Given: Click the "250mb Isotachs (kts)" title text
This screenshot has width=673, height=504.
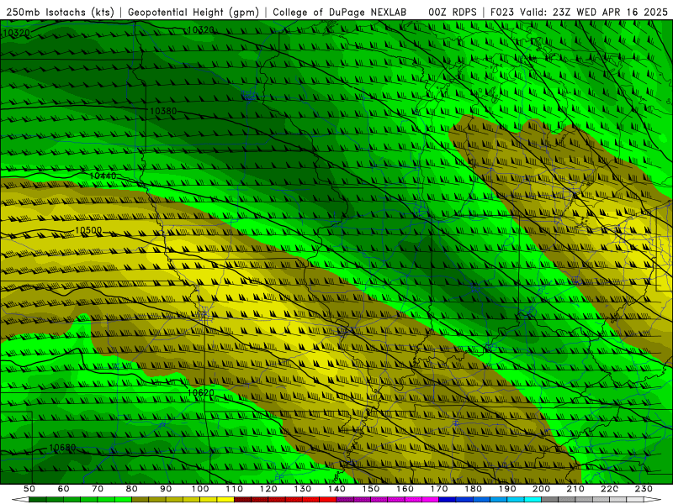Looking at the screenshot, I should pyautogui.click(x=60, y=12).
